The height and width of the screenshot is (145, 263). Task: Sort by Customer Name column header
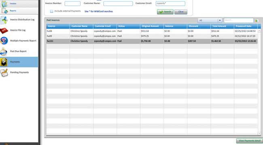click(81, 26)
